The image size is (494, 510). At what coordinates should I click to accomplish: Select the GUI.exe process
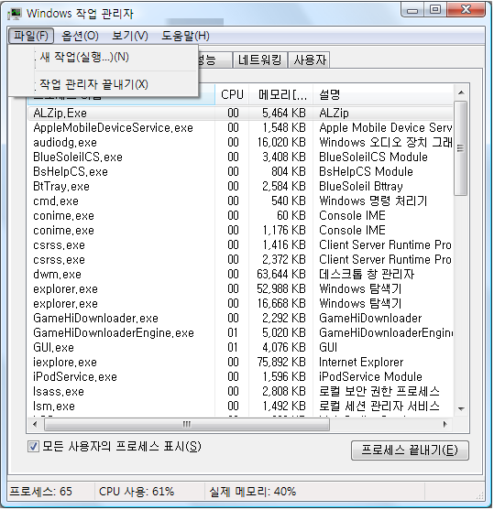[240, 347]
